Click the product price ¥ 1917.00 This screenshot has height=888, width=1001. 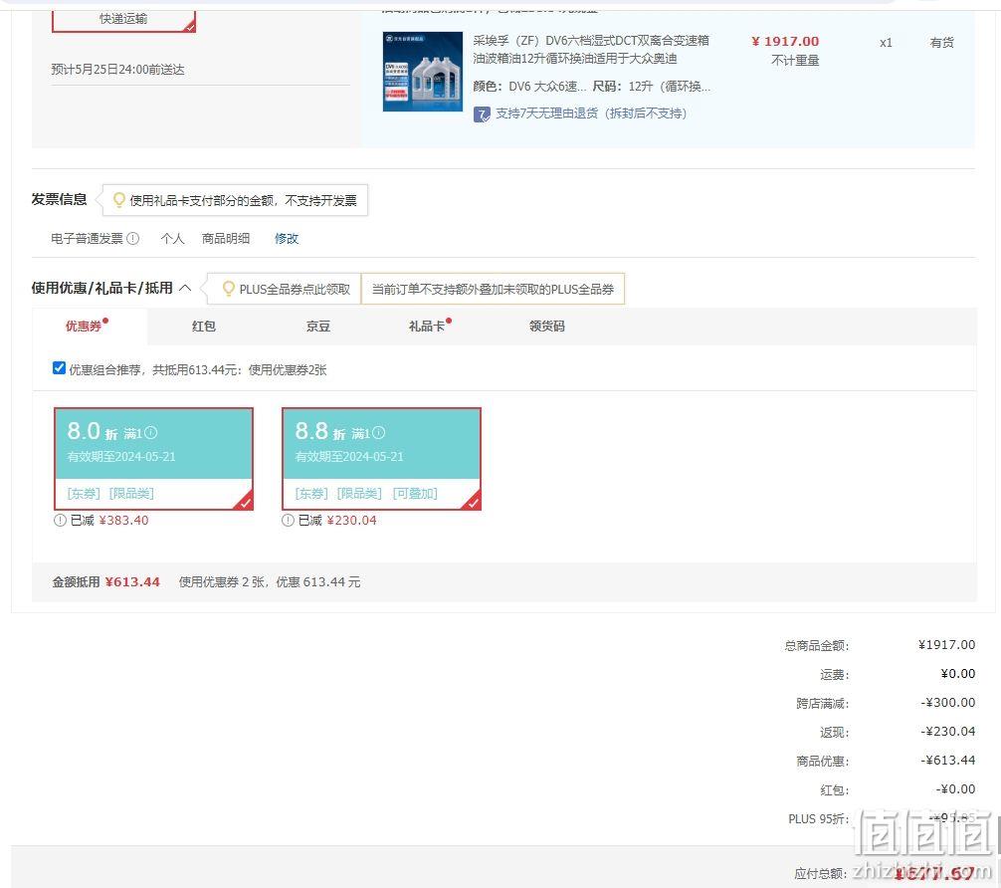pos(785,42)
